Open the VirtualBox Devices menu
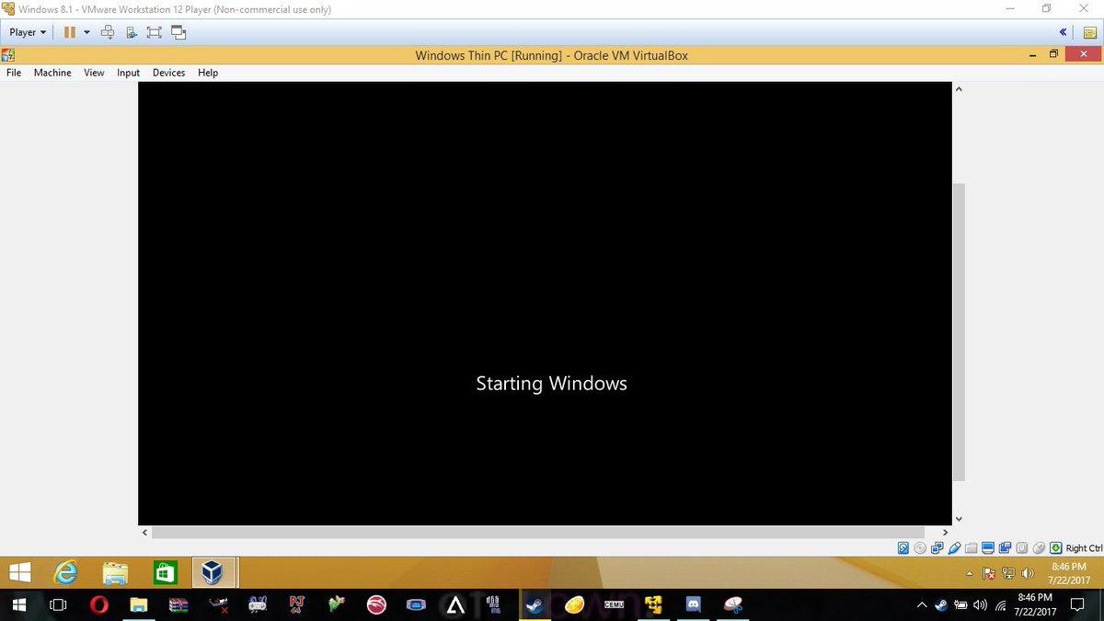Viewport: 1104px width, 621px height. click(x=168, y=73)
